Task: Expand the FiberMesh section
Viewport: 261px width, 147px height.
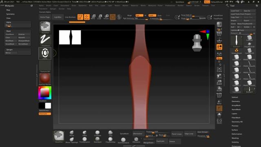Action: coord(236,118)
